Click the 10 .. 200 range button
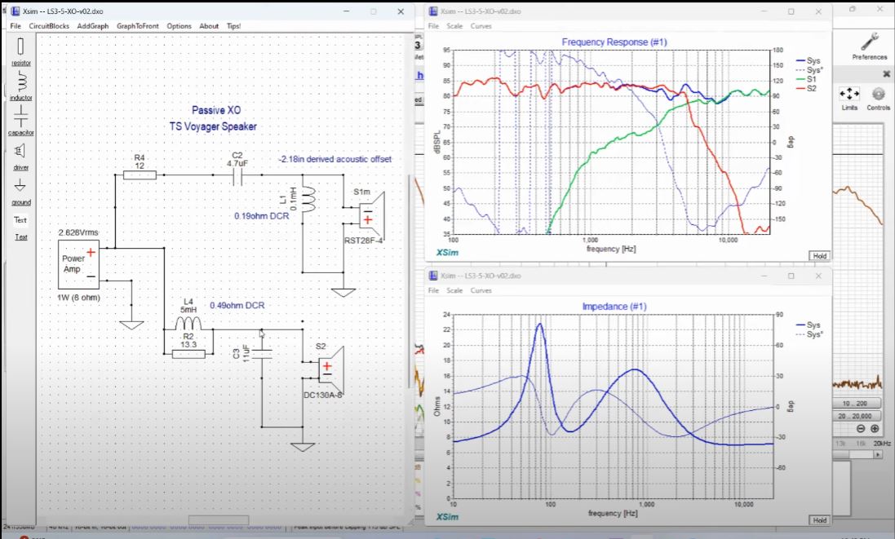The image size is (895, 539). (x=854, y=404)
